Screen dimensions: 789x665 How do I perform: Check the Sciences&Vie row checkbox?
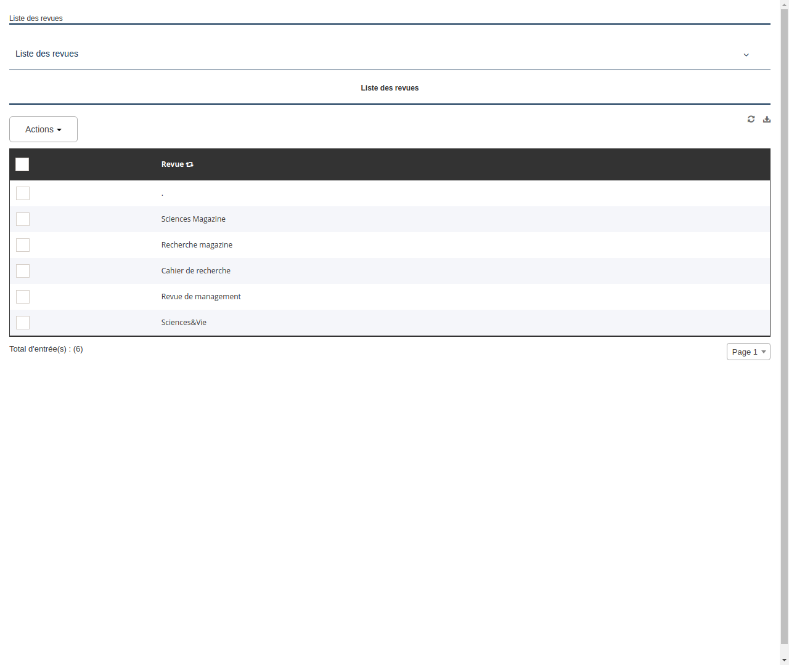click(x=23, y=322)
